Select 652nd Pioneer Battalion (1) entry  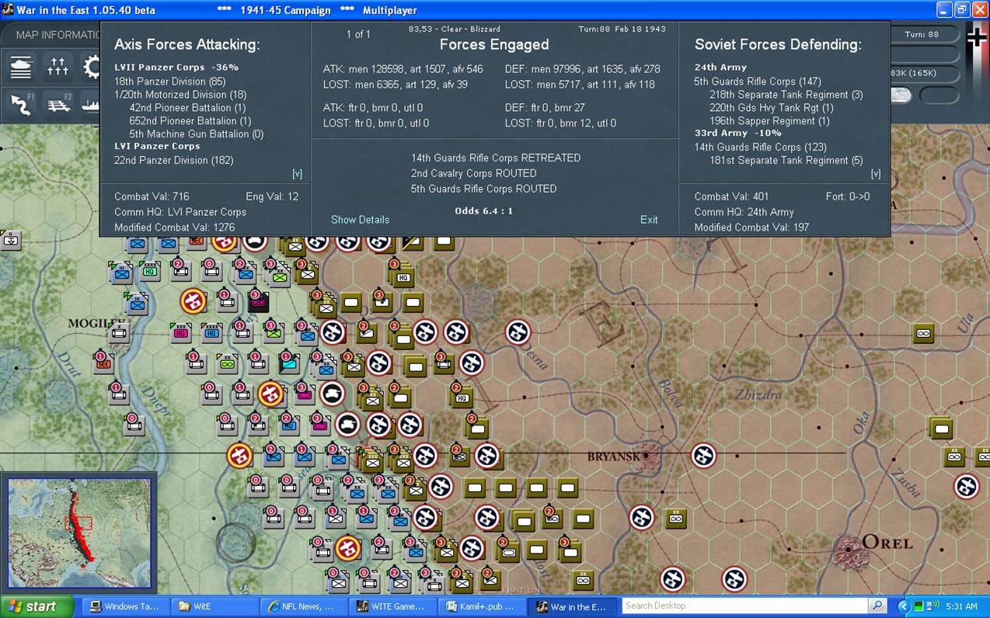190,121
